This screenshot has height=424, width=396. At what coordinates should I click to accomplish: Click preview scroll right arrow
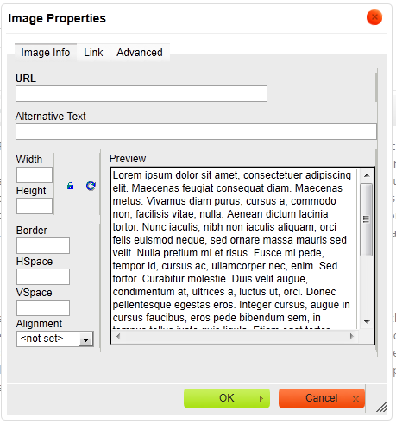pos(351,336)
